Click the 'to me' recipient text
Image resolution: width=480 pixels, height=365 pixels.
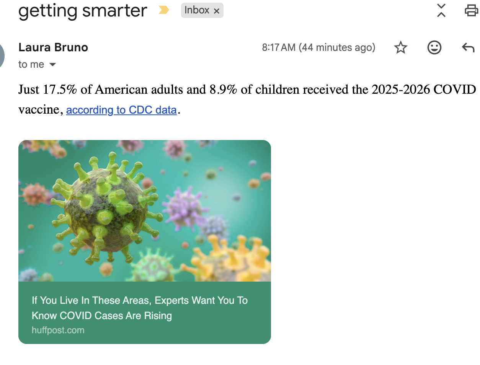(x=31, y=64)
